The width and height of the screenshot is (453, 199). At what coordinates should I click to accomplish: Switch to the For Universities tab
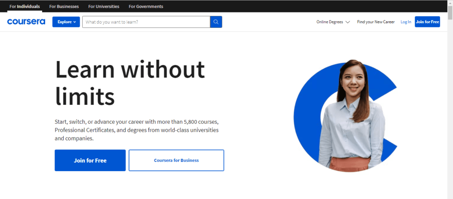pyautogui.click(x=104, y=6)
